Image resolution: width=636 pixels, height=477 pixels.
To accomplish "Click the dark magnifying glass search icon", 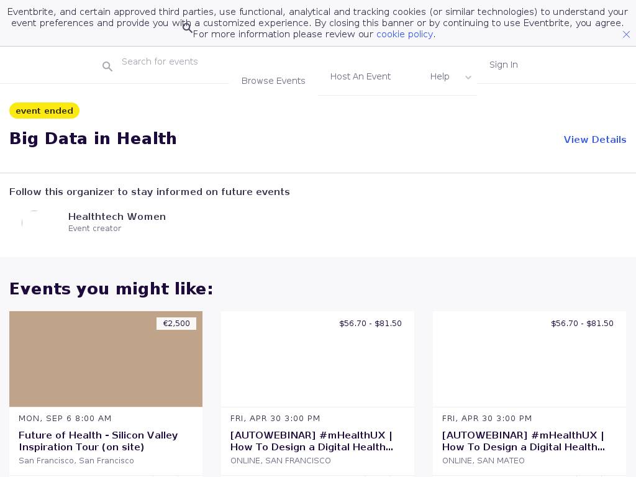I will [x=188, y=28].
